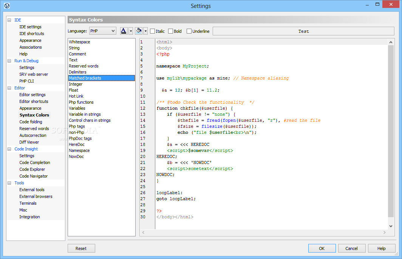This screenshot has height=259, width=402.
Task: Click the background fill color bucket icon
Action: click(139, 31)
